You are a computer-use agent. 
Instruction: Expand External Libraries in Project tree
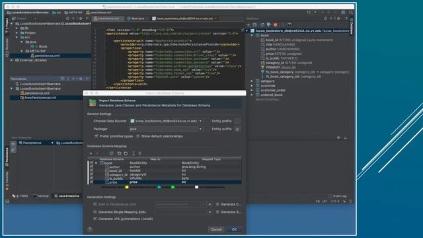click(12, 60)
